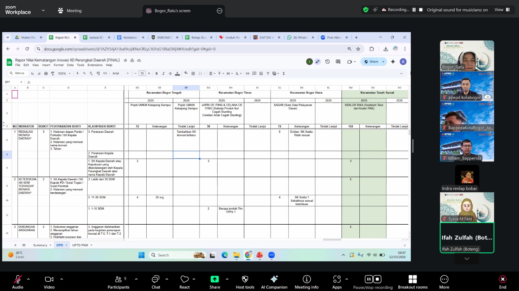Click the green Share screen icon
Viewport: 519px width, 291px height.
coord(215,279)
